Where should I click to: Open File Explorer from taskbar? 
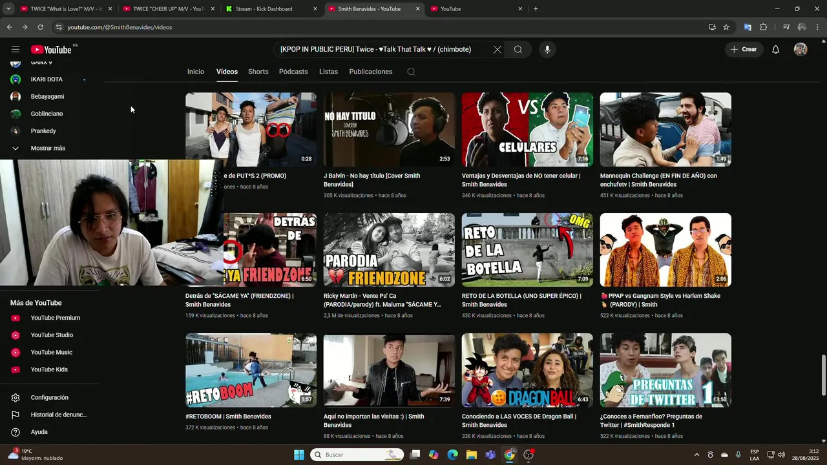click(472, 455)
